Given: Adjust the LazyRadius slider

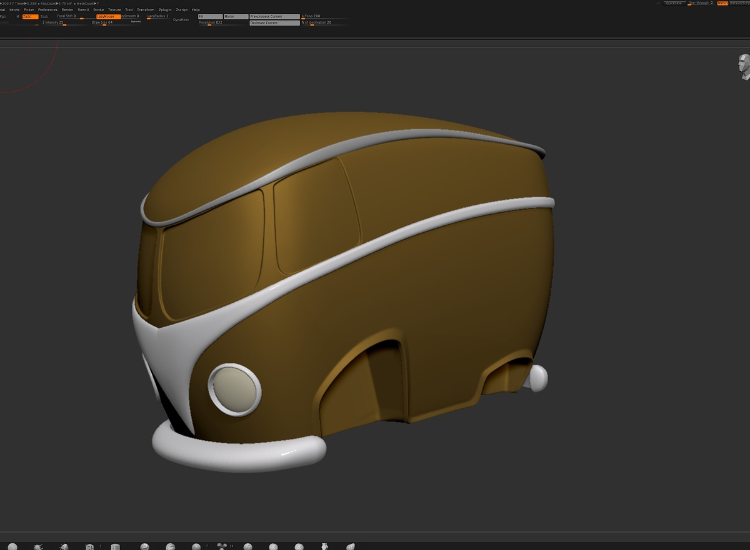Looking at the screenshot, I should point(158,16).
